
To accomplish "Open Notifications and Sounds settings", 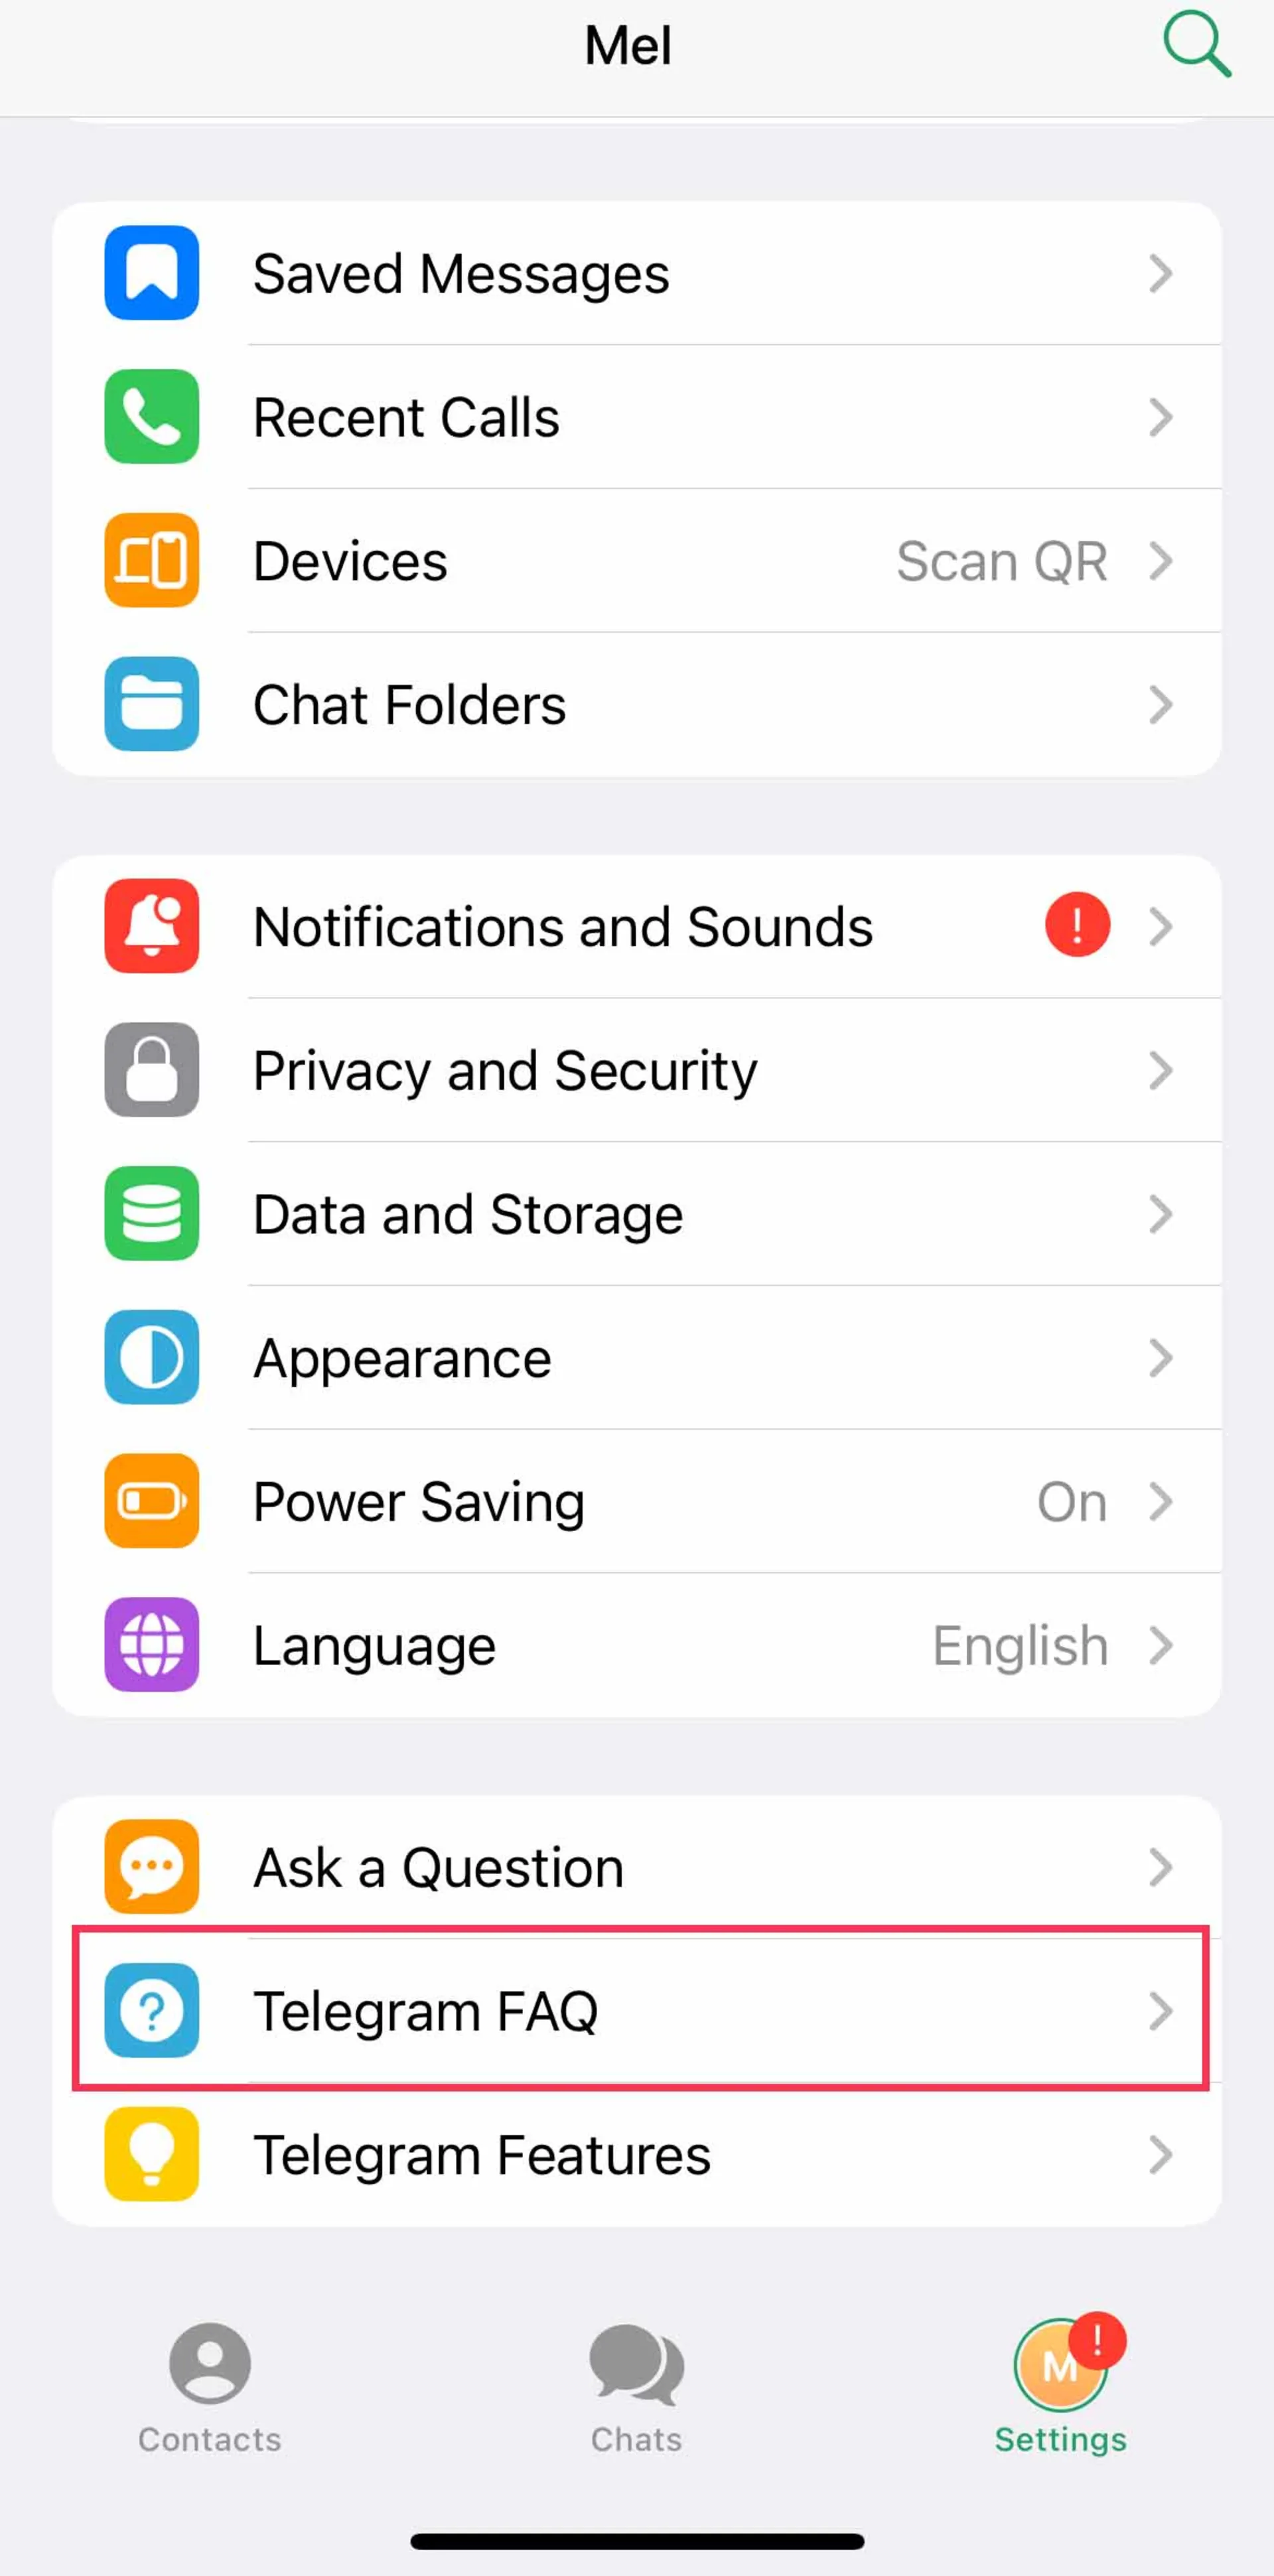I will point(636,925).
